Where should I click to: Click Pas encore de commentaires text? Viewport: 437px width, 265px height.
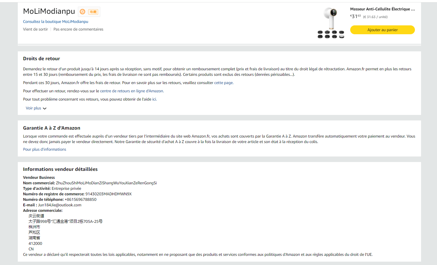(78, 29)
